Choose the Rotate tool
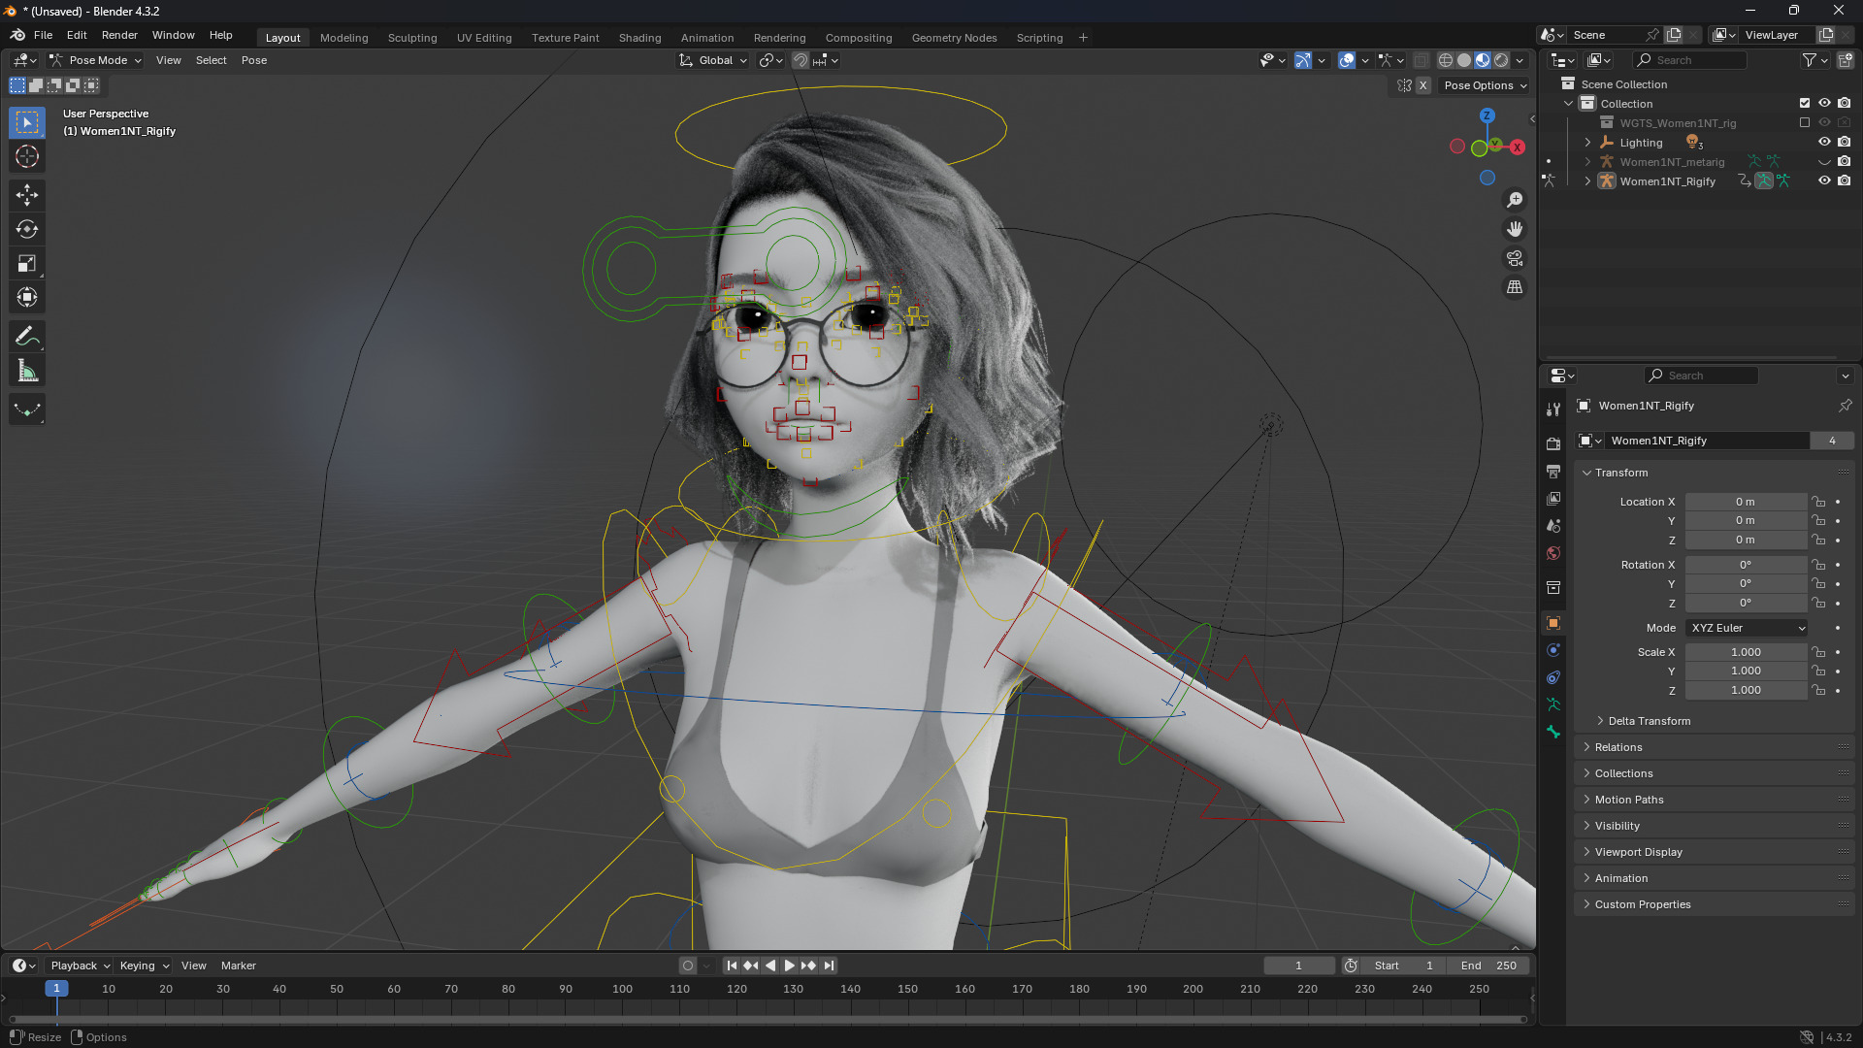The height and width of the screenshot is (1048, 1863). (x=27, y=229)
